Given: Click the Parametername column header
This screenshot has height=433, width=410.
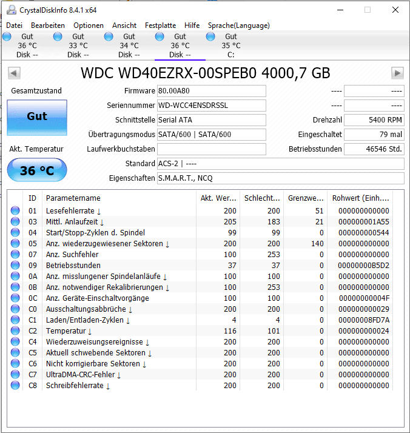Looking at the screenshot, I should click(x=119, y=198).
